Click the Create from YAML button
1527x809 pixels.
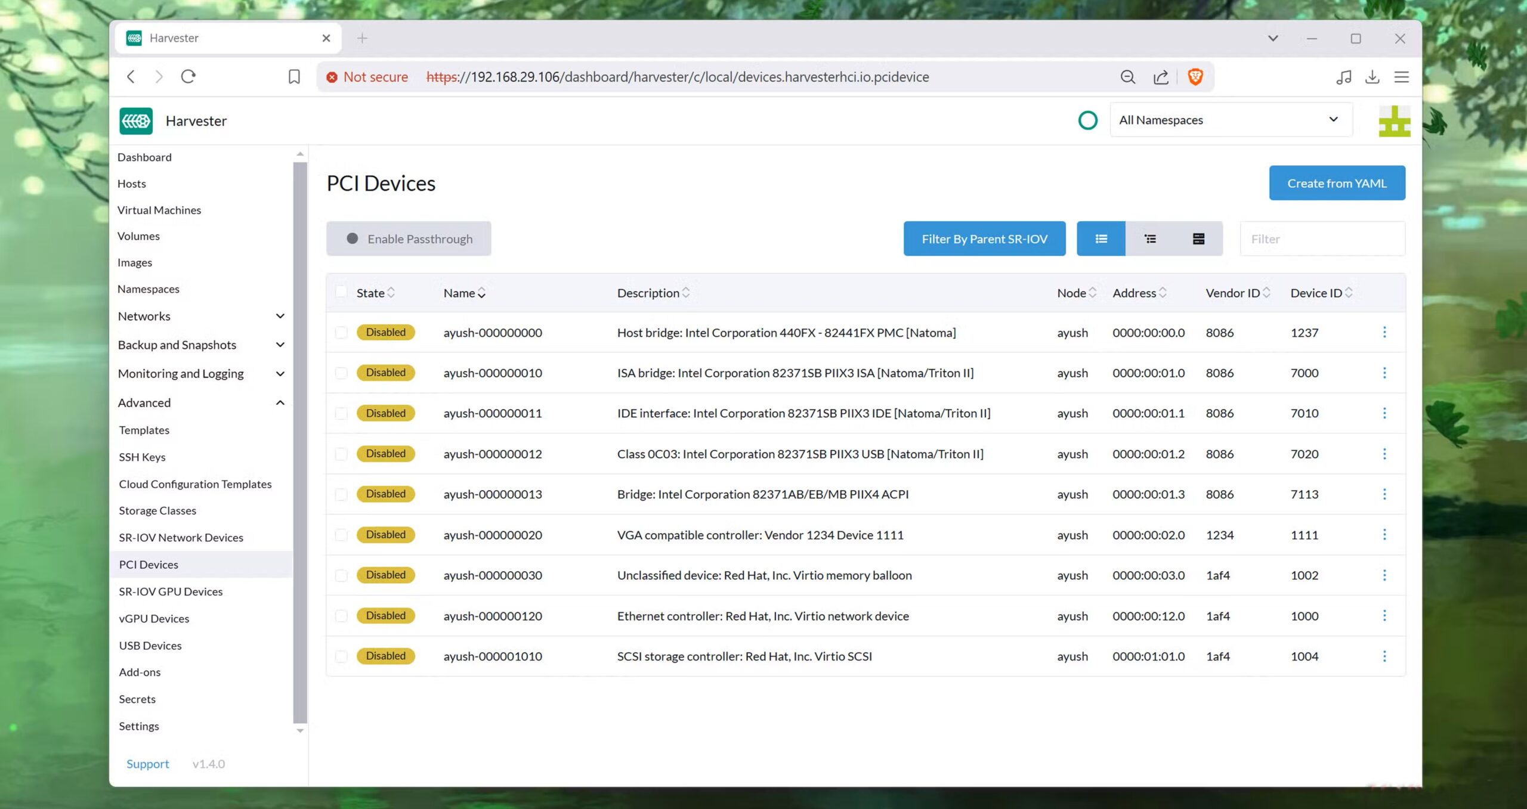coord(1336,183)
